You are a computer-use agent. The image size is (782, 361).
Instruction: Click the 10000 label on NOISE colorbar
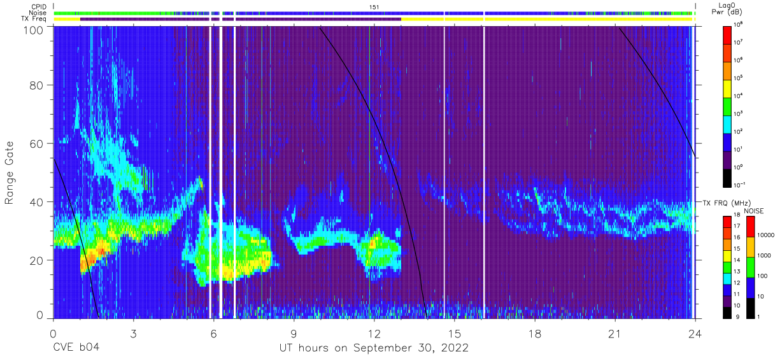[767, 236]
